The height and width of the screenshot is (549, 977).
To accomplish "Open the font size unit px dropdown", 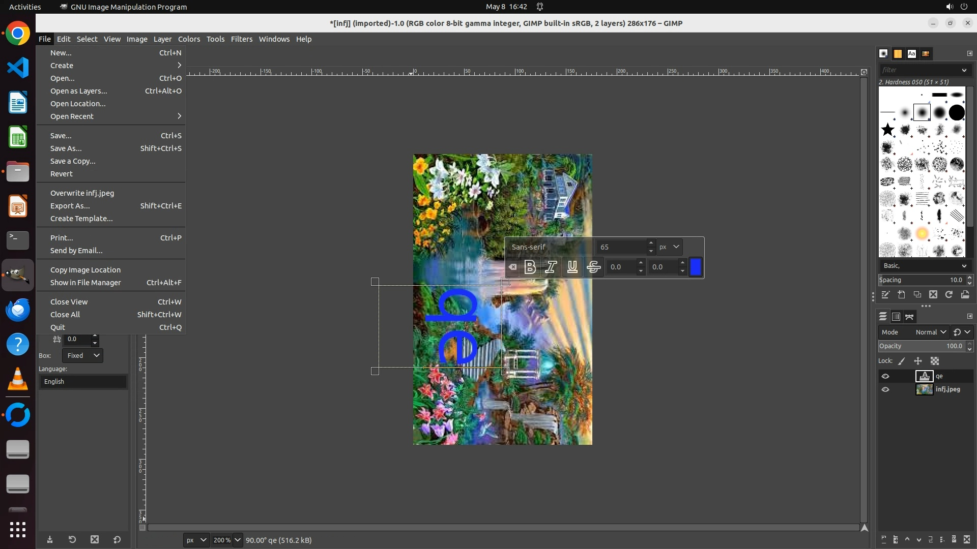I will point(669,247).
